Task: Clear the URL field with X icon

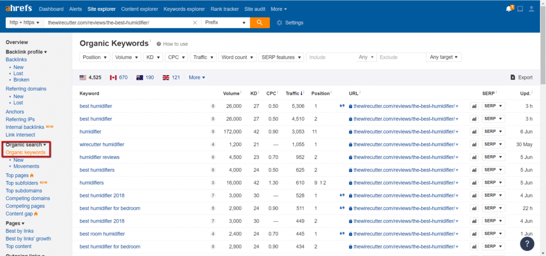Action: 195,22
